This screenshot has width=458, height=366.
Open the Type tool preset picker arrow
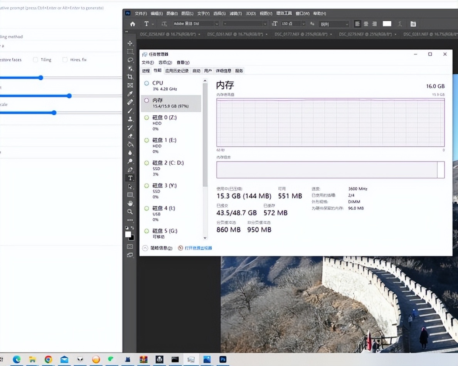point(153,24)
